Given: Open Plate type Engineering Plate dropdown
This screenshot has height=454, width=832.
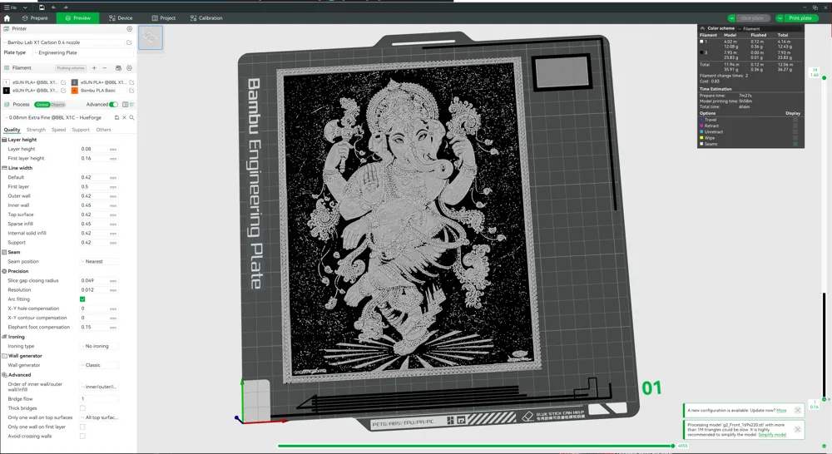Looking at the screenshot, I should (83, 52).
